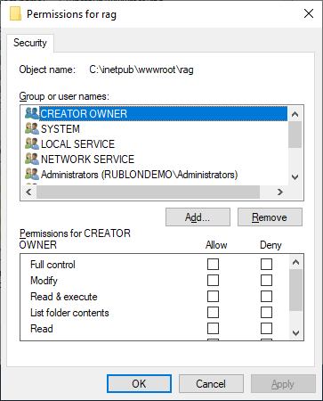
Task: Click the Add... button
Action: [198, 217]
